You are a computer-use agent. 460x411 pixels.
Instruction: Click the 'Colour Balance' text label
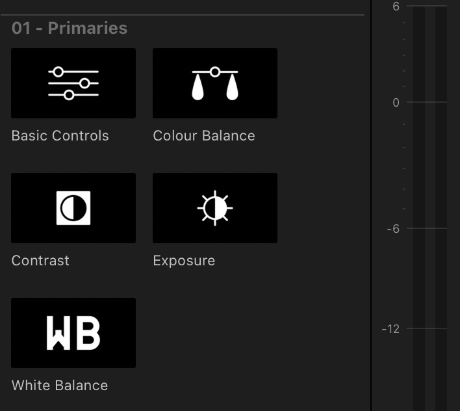click(x=203, y=136)
